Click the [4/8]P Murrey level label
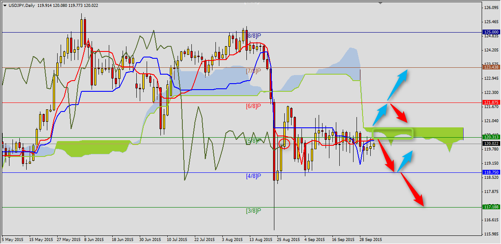501x244 pixels. coord(254,176)
